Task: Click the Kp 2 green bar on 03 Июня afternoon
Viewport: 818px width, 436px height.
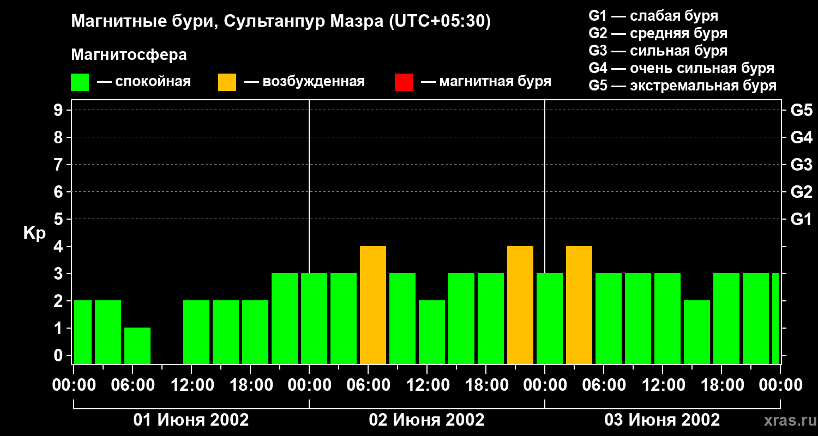Action: 697,332
